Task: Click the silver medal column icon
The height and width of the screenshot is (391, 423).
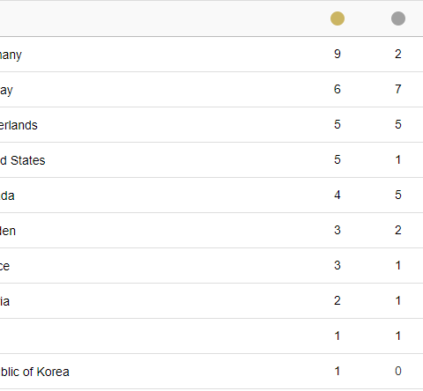Action: click(398, 18)
